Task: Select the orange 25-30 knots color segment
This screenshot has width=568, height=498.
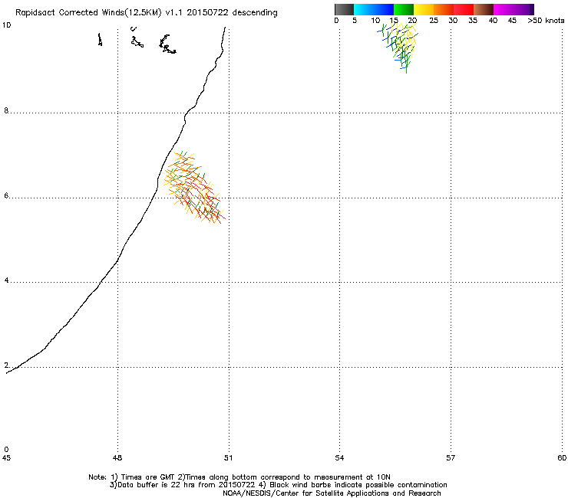Action: pyautogui.click(x=444, y=9)
